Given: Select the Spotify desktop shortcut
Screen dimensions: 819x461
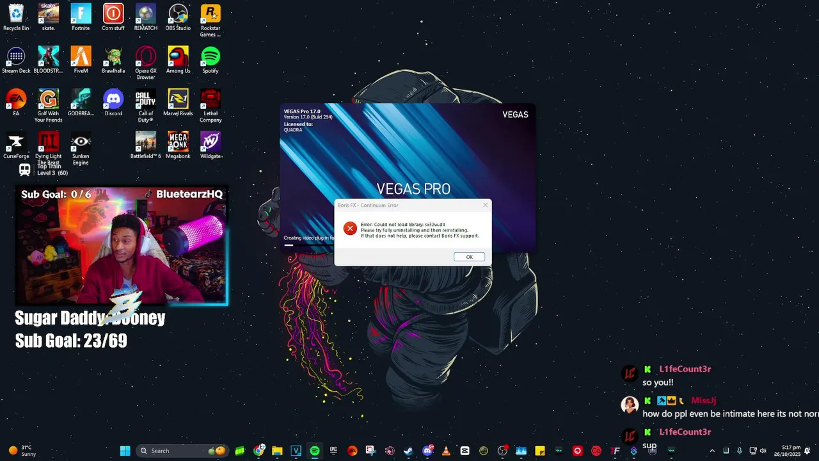Looking at the screenshot, I should (x=211, y=60).
